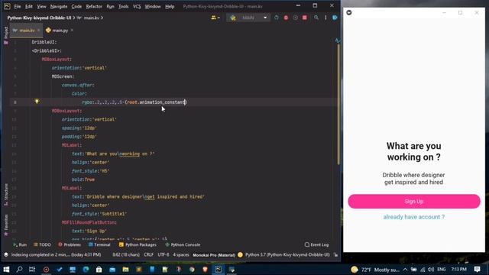Click the teal plugin icon in toolbar
The width and height of the screenshot is (489, 275).
click(335, 18)
